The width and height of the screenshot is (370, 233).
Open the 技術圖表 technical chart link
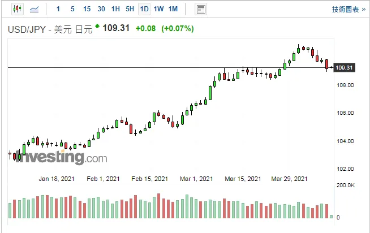(349, 10)
